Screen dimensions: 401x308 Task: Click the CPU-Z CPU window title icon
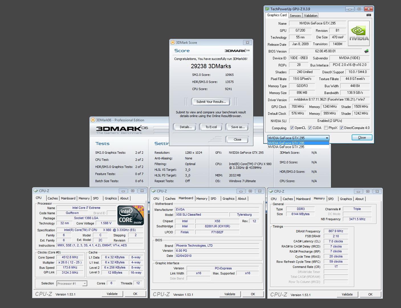pyautogui.click(x=36, y=191)
